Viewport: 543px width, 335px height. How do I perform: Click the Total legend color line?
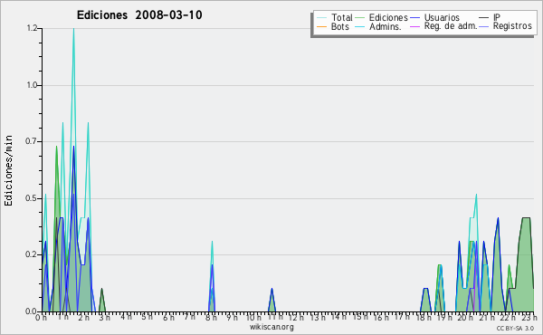tap(321, 18)
